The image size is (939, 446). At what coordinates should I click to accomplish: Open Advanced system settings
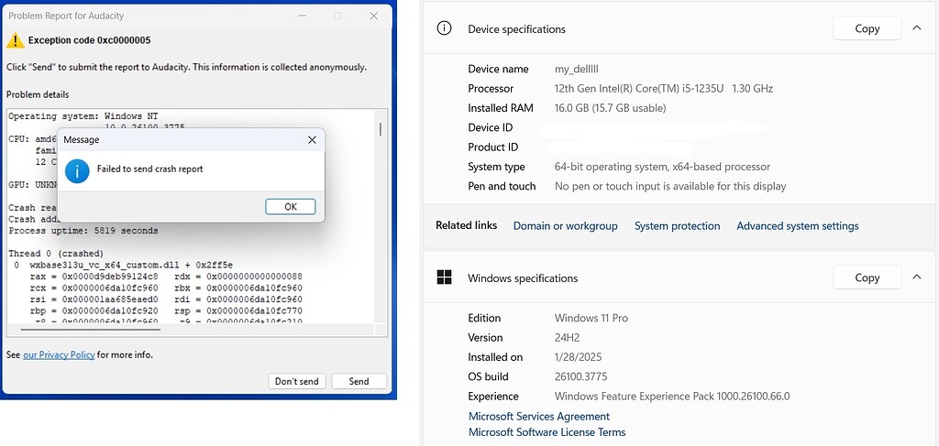pyautogui.click(x=797, y=225)
